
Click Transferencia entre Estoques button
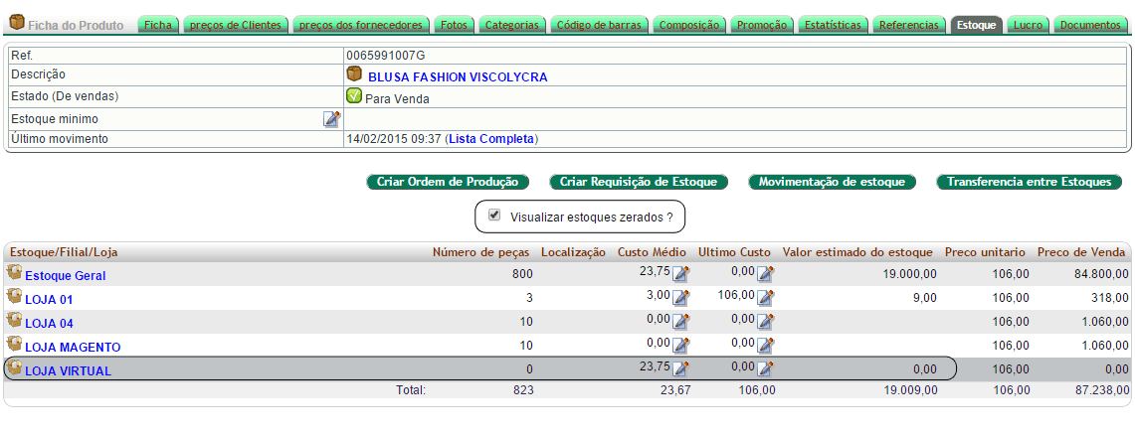[x=1029, y=182]
